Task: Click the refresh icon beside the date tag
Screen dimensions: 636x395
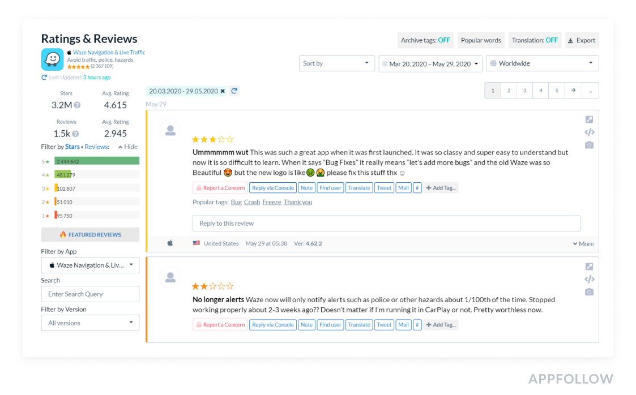Action: coord(234,91)
